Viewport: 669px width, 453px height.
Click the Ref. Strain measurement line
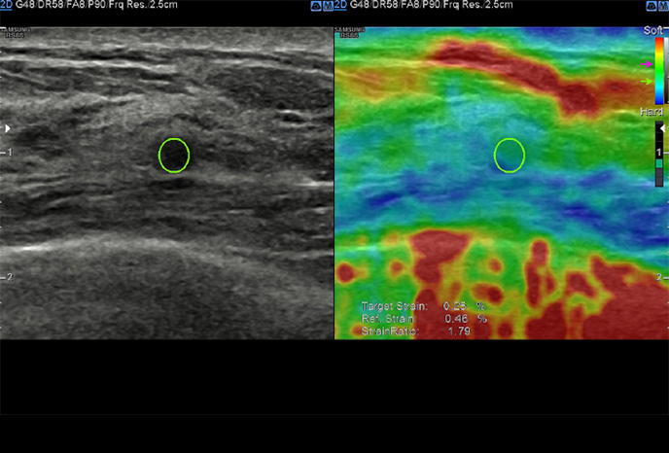[424, 319]
